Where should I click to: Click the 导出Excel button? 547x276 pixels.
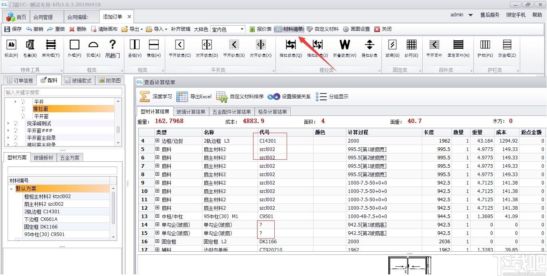194,96
